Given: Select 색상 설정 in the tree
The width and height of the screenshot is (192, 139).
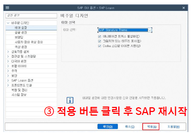Looking at the screenshot, I should 31,47.
